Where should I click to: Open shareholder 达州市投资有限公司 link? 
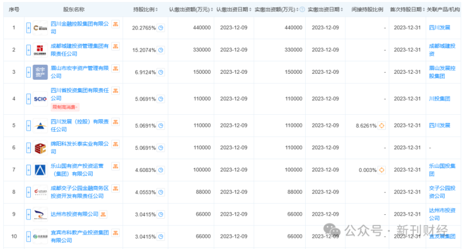click(x=74, y=214)
